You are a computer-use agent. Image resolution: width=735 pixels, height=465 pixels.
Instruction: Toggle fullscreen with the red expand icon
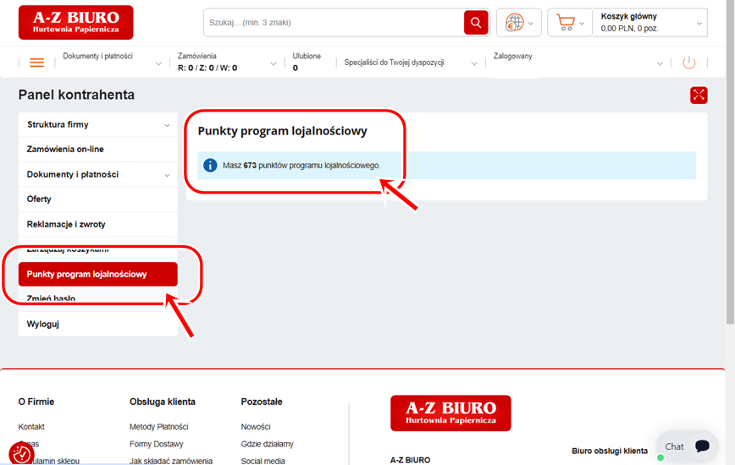699,95
